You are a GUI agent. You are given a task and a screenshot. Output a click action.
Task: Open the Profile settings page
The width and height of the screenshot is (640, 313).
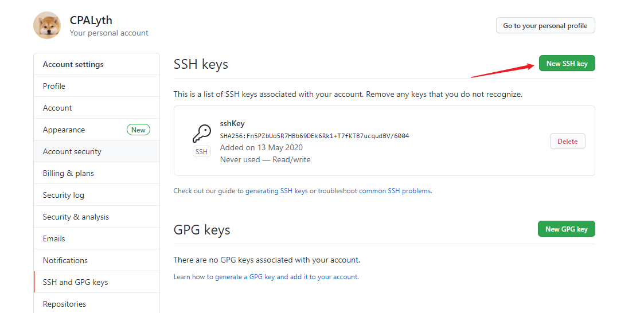54,86
